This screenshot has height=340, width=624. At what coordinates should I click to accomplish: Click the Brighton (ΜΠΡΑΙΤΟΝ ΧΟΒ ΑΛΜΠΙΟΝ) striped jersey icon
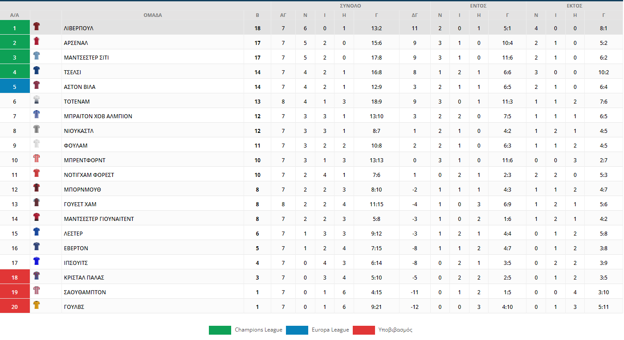click(37, 115)
